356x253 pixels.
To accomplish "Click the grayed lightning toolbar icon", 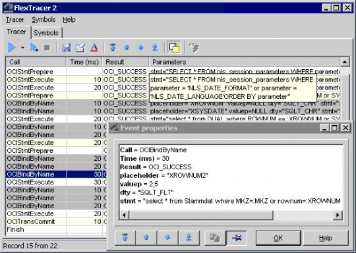I will click(194, 47).
